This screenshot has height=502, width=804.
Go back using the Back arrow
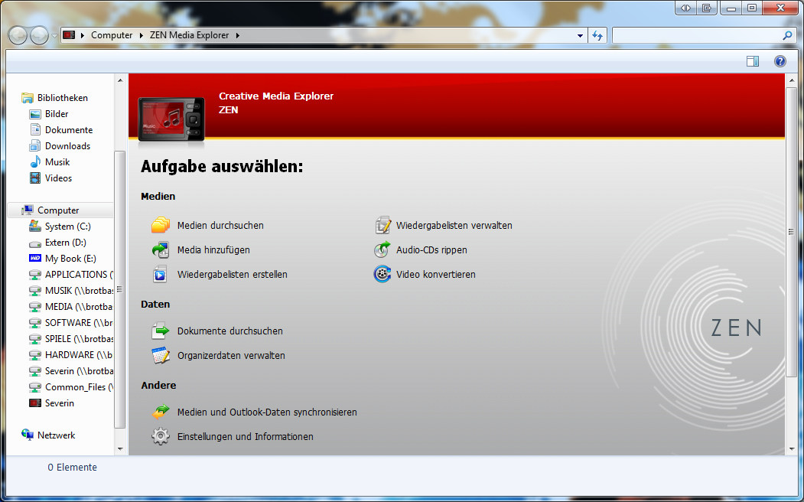18,35
